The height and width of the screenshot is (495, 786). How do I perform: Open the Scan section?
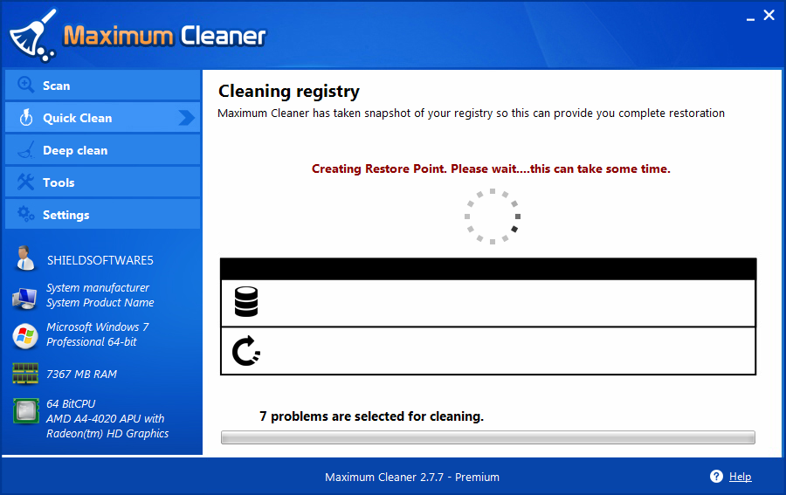point(103,86)
